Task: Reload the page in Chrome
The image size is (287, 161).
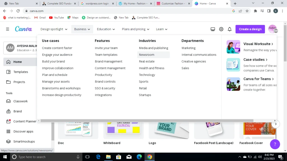Action: coord(18,11)
